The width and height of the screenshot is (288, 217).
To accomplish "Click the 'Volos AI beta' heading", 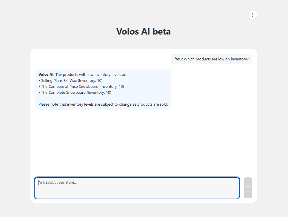I will tap(144, 32).
